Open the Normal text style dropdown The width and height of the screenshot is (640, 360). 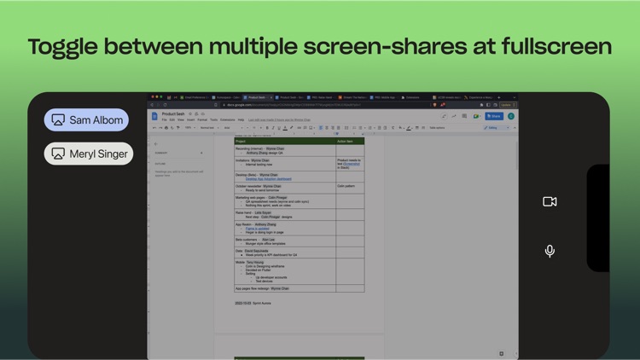pos(209,128)
